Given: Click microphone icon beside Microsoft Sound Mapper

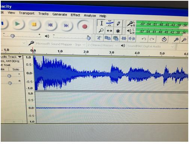Looking at the screenshot, I should coord(31,43).
